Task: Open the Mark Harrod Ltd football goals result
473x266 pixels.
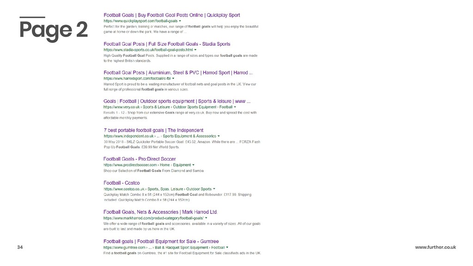Action: click(x=160, y=212)
